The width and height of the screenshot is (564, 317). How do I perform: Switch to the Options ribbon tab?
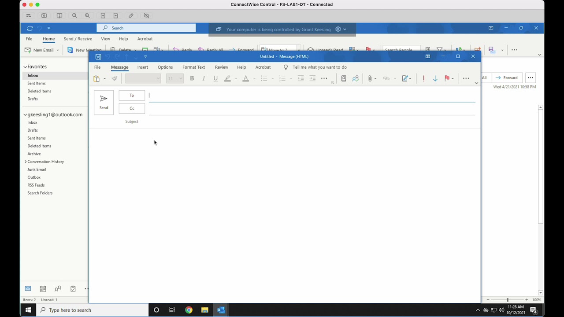(165, 67)
